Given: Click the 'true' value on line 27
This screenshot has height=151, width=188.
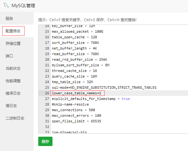Looking at the screenshot, I should tap(126, 99).
